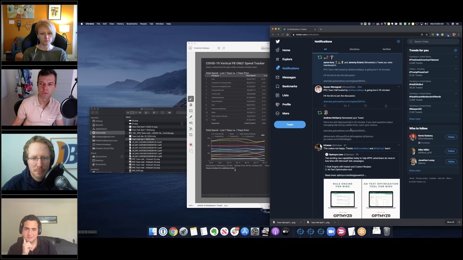This screenshot has height=260, width=463.
Task: Bookmark this page with the star icon
Action: [427, 35]
